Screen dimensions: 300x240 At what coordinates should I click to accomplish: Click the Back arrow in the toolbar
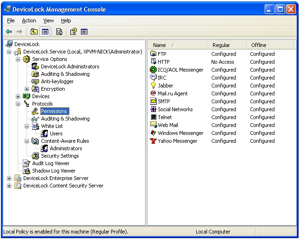tap(9, 32)
